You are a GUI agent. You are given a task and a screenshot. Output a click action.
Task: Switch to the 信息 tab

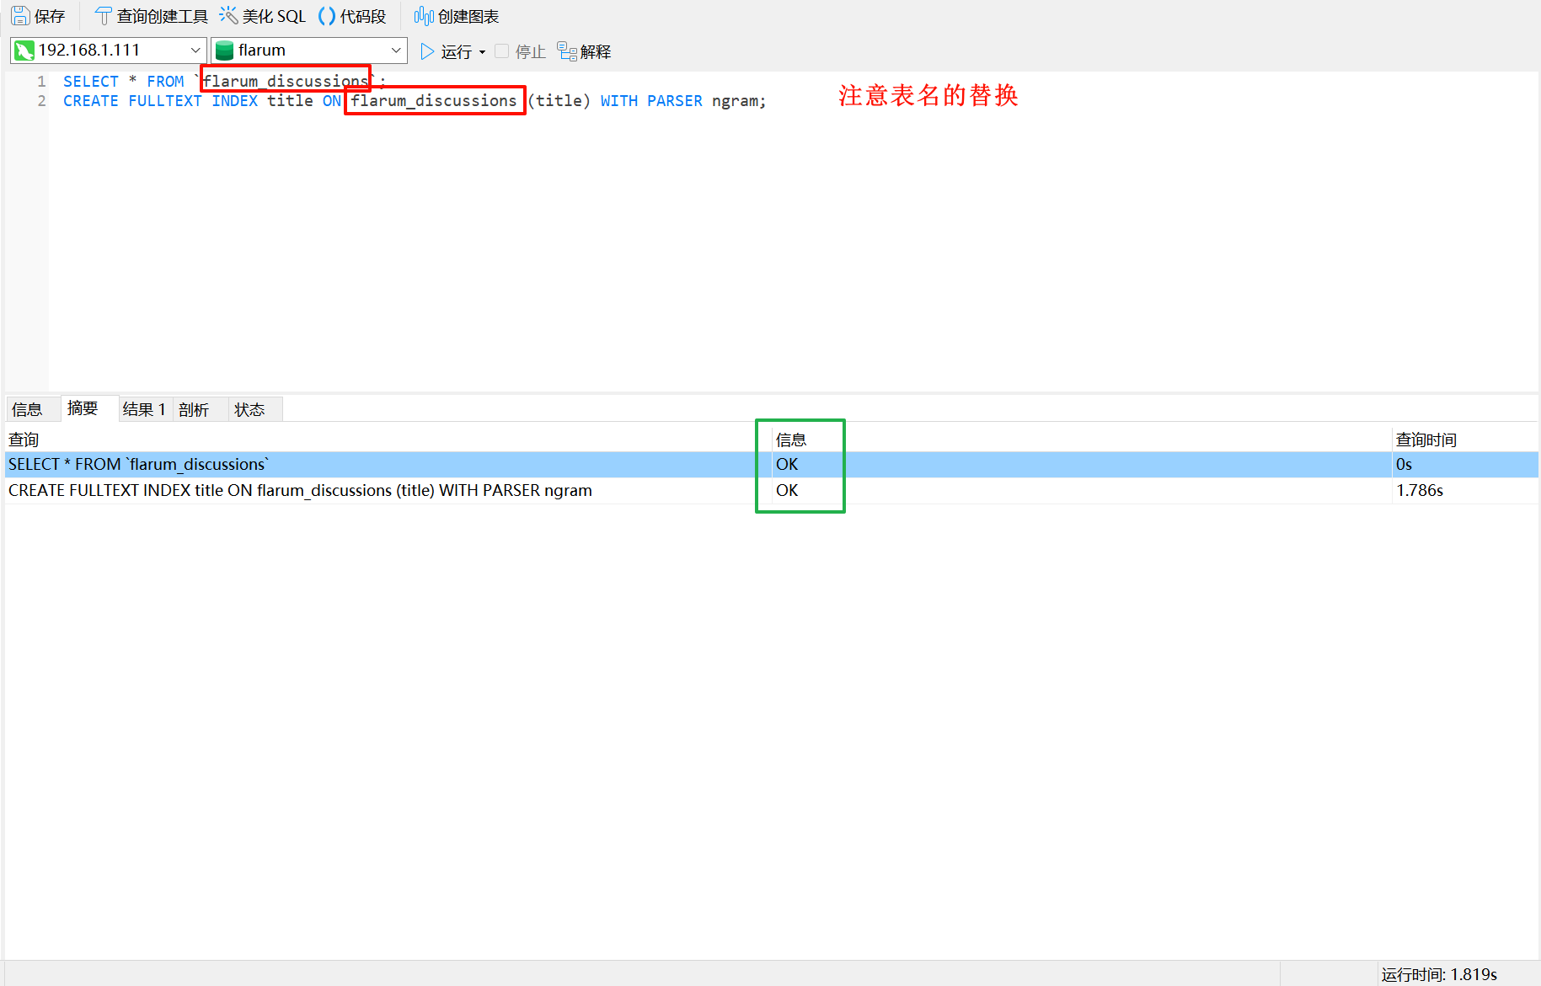point(27,409)
